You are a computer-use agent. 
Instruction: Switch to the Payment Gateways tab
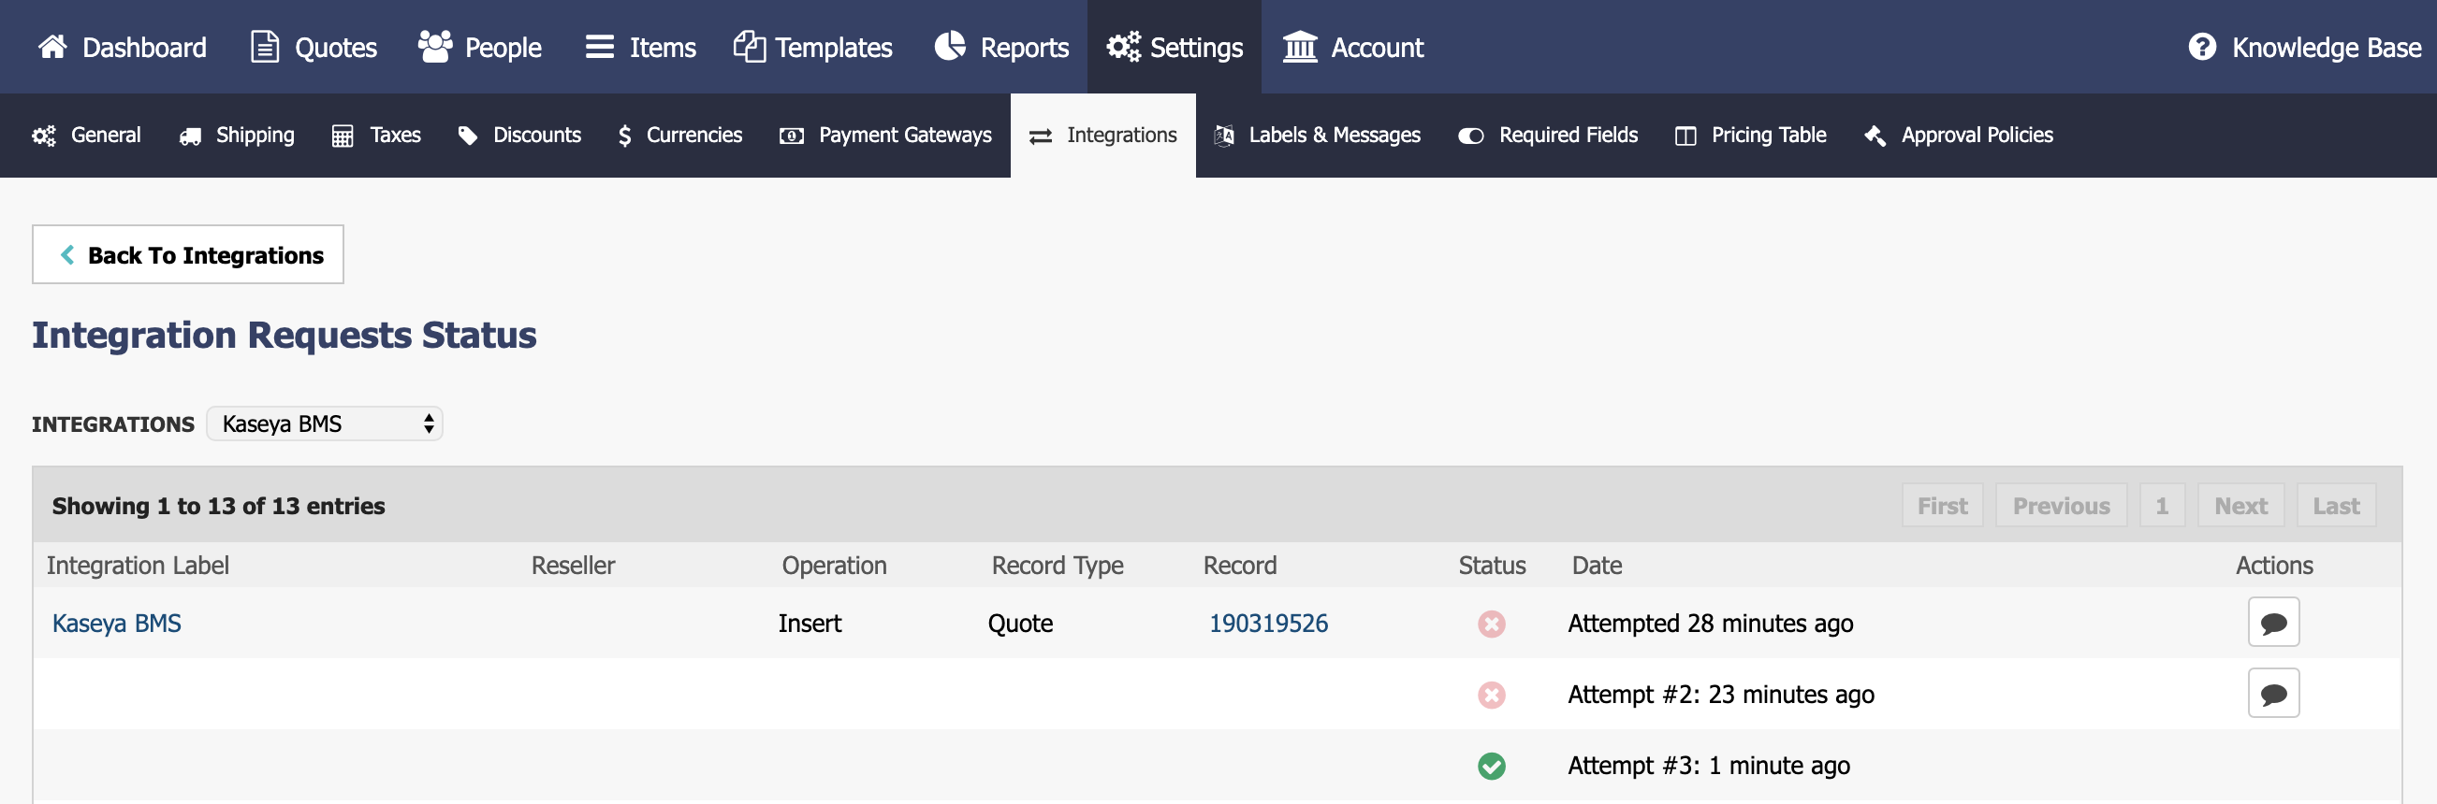click(x=885, y=136)
